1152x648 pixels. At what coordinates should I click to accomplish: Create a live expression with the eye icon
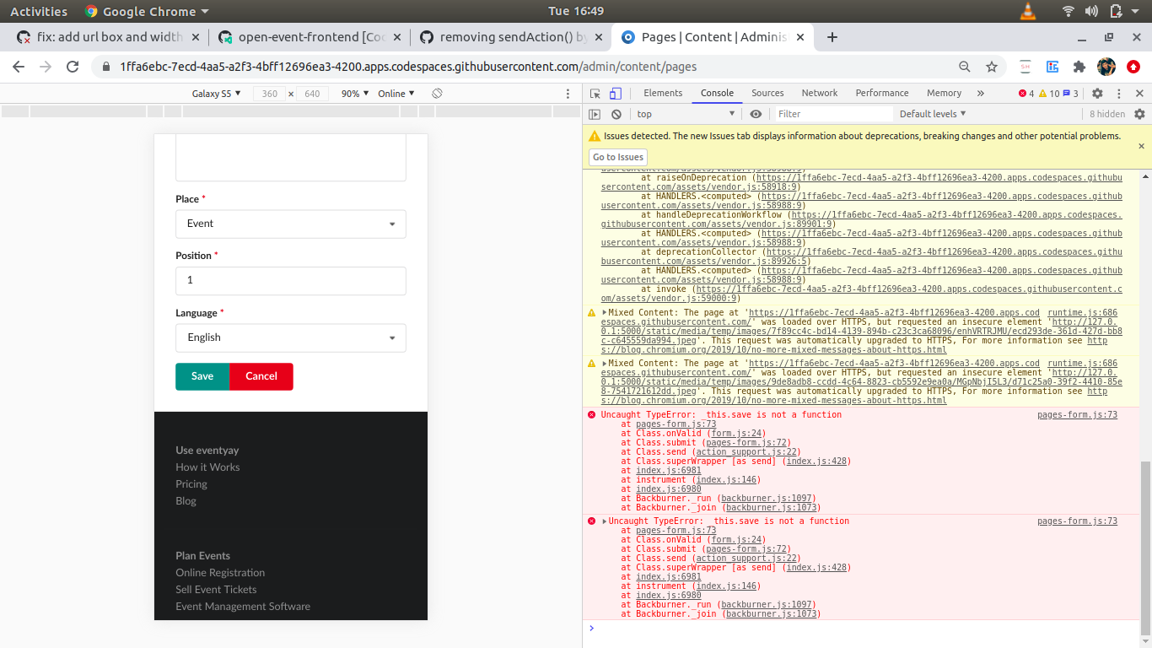pos(756,113)
